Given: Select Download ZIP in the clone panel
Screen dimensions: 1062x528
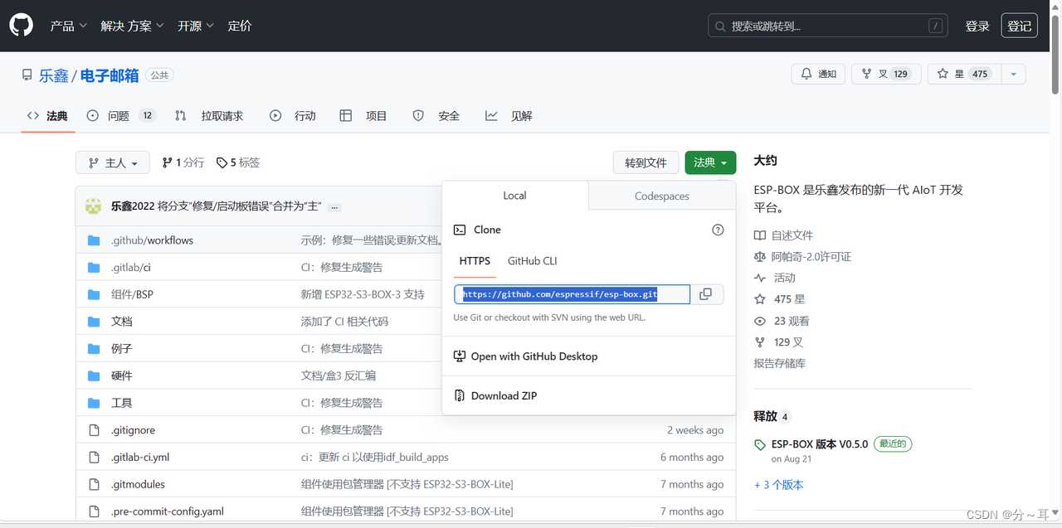Looking at the screenshot, I should [x=504, y=395].
